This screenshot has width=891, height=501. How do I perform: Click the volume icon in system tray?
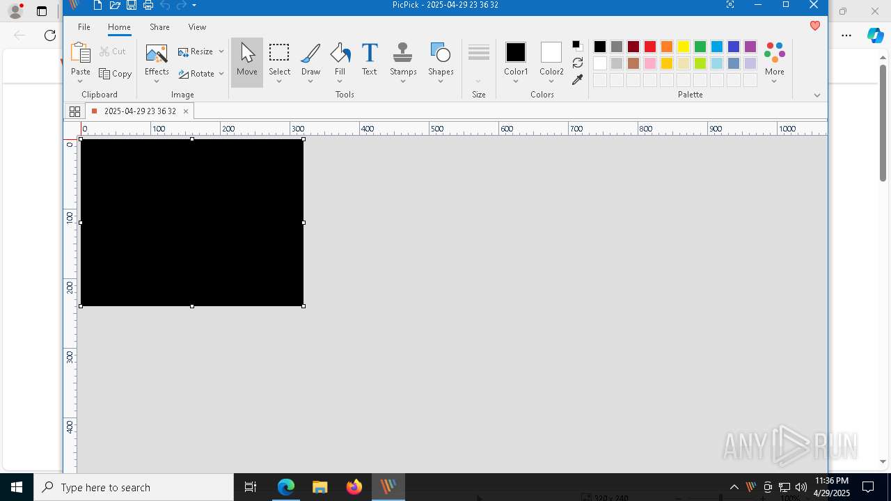coord(801,487)
